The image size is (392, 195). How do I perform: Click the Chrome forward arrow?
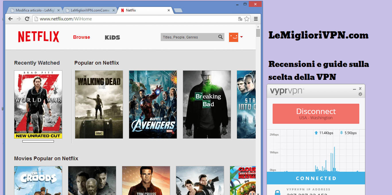click(19, 19)
